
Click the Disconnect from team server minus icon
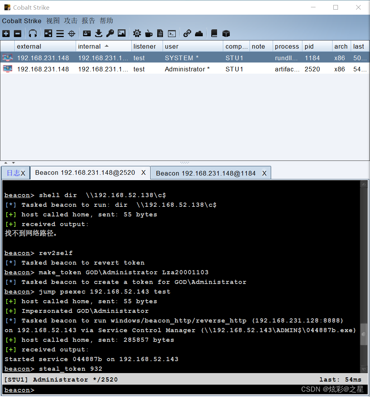17,34
